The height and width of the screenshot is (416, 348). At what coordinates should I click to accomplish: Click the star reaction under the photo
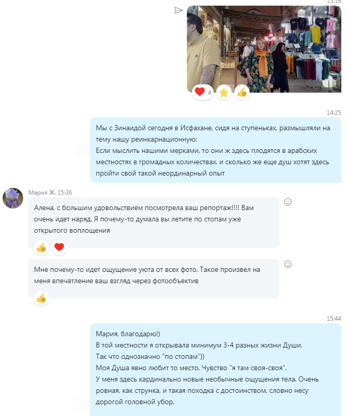[224, 92]
